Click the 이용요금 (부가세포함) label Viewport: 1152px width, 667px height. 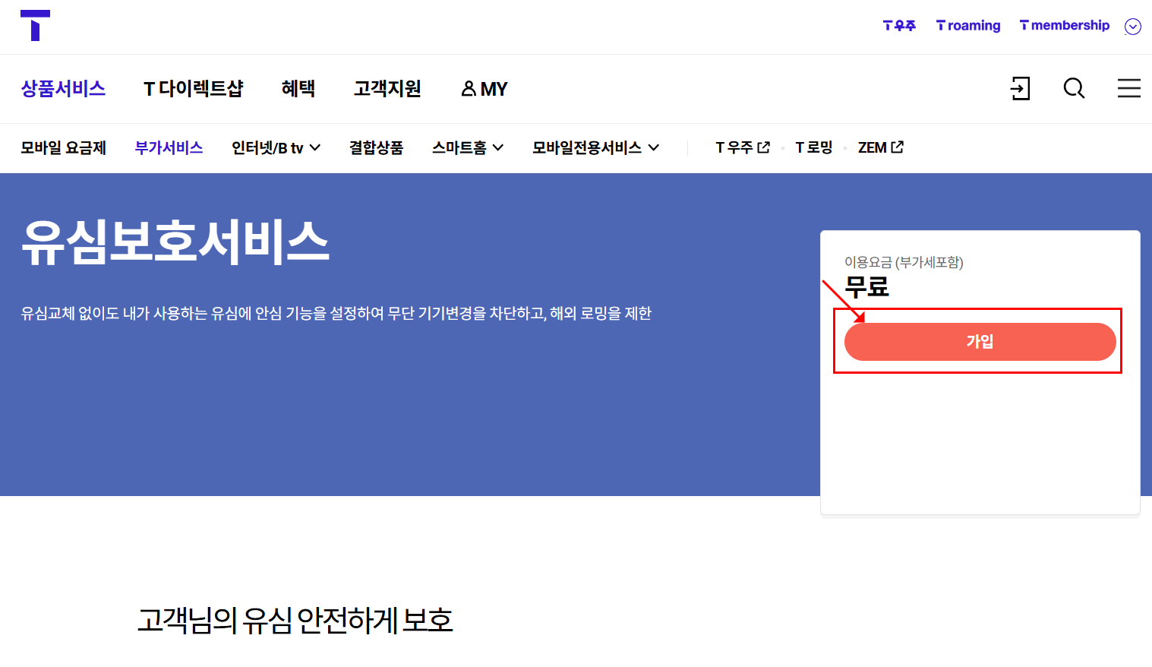click(x=904, y=262)
